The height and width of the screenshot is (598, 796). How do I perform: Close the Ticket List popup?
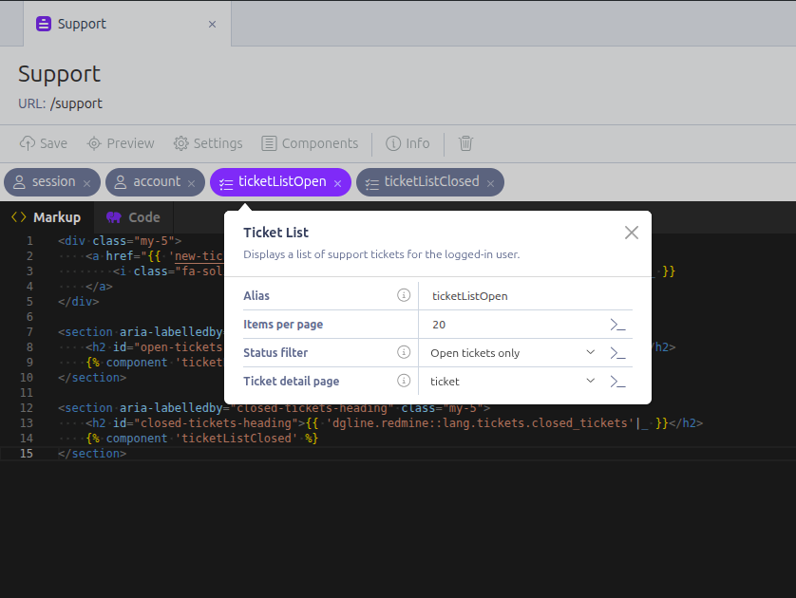(x=632, y=233)
